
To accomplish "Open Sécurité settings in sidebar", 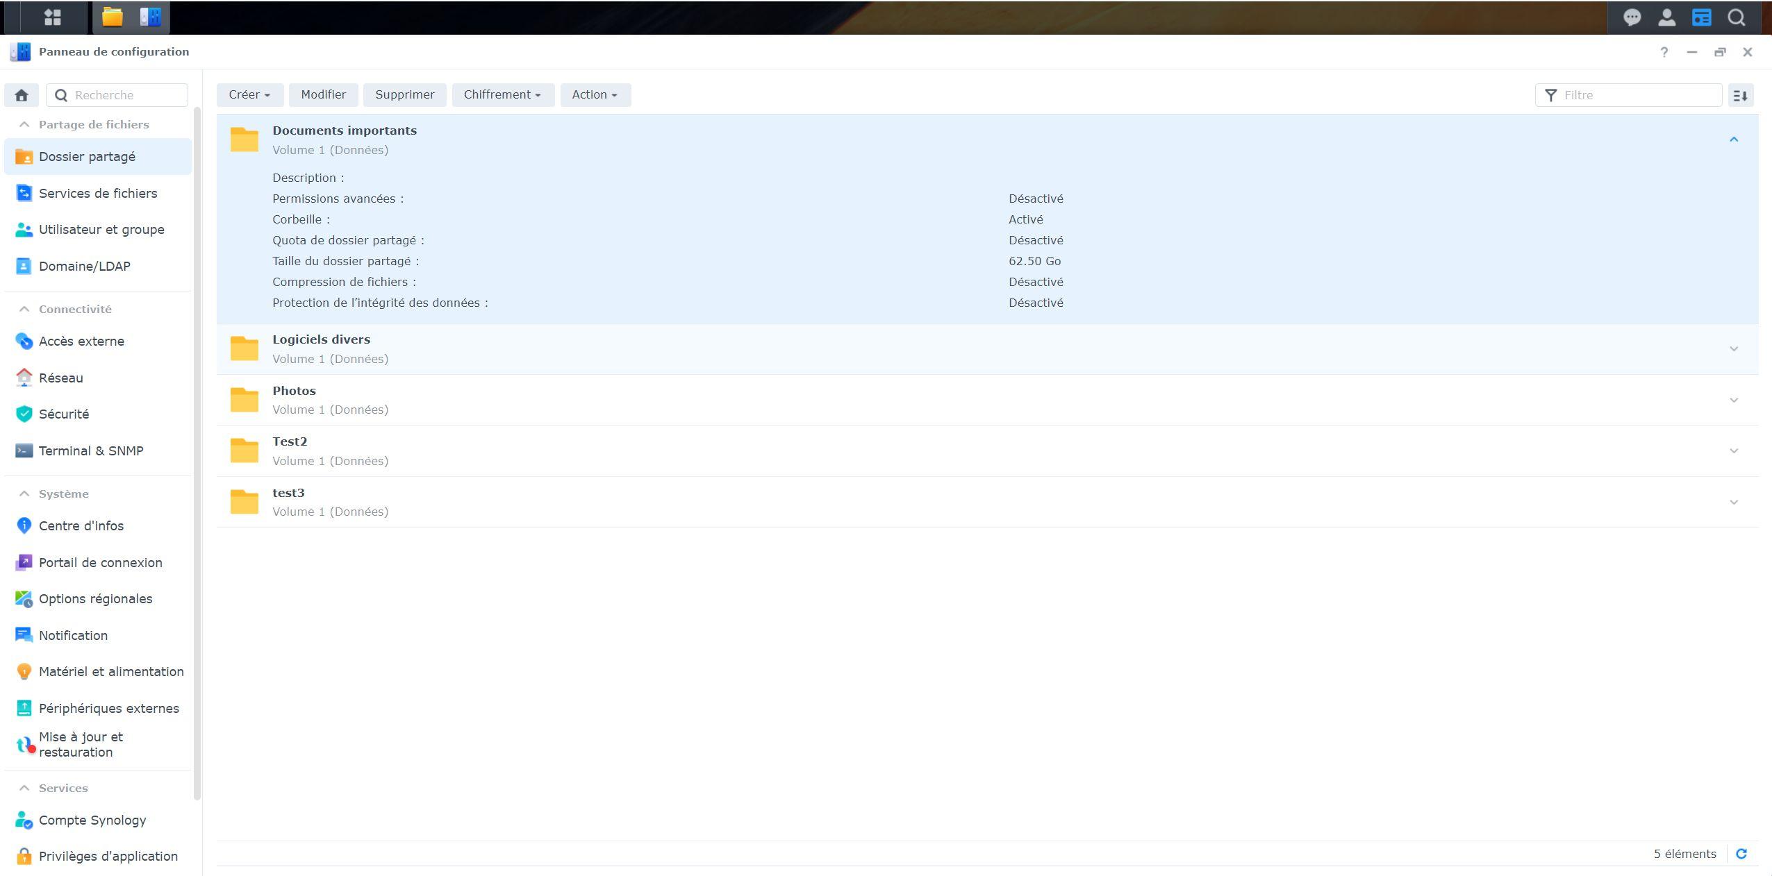I will pyautogui.click(x=64, y=414).
